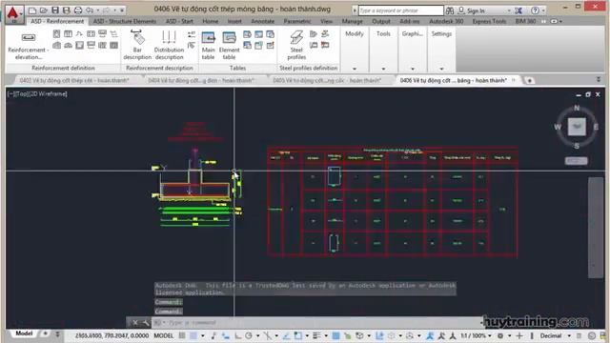Screen dimensions: 610x343
Task: Open the 1:1 / 100% annotation scale dropdown
Action: tap(476, 335)
